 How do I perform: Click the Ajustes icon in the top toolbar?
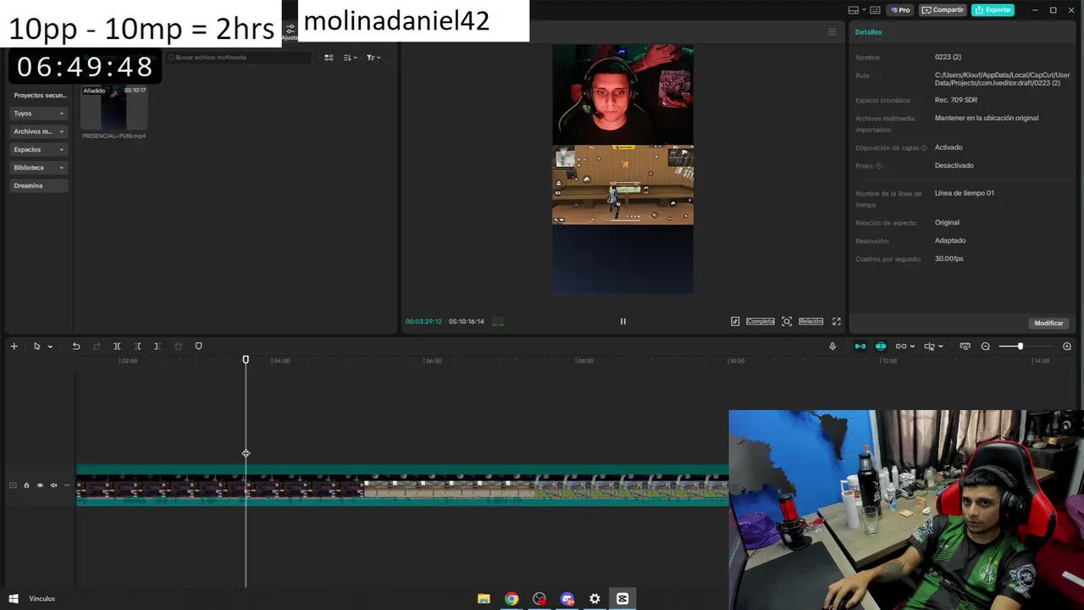[x=290, y=30]
